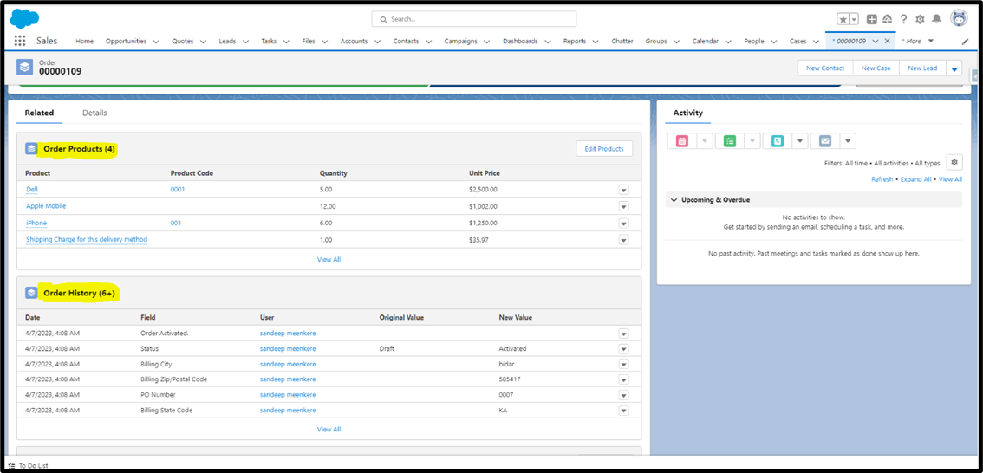Open the App Launcher grid icon
Screen dimensions: 983x473
[x=20, y=41]
